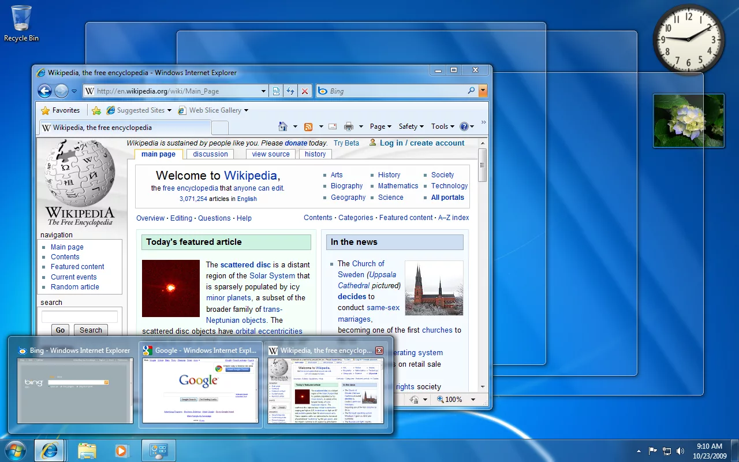Click the Print icon
Viewport: 739px width, 462px height.
349,126
